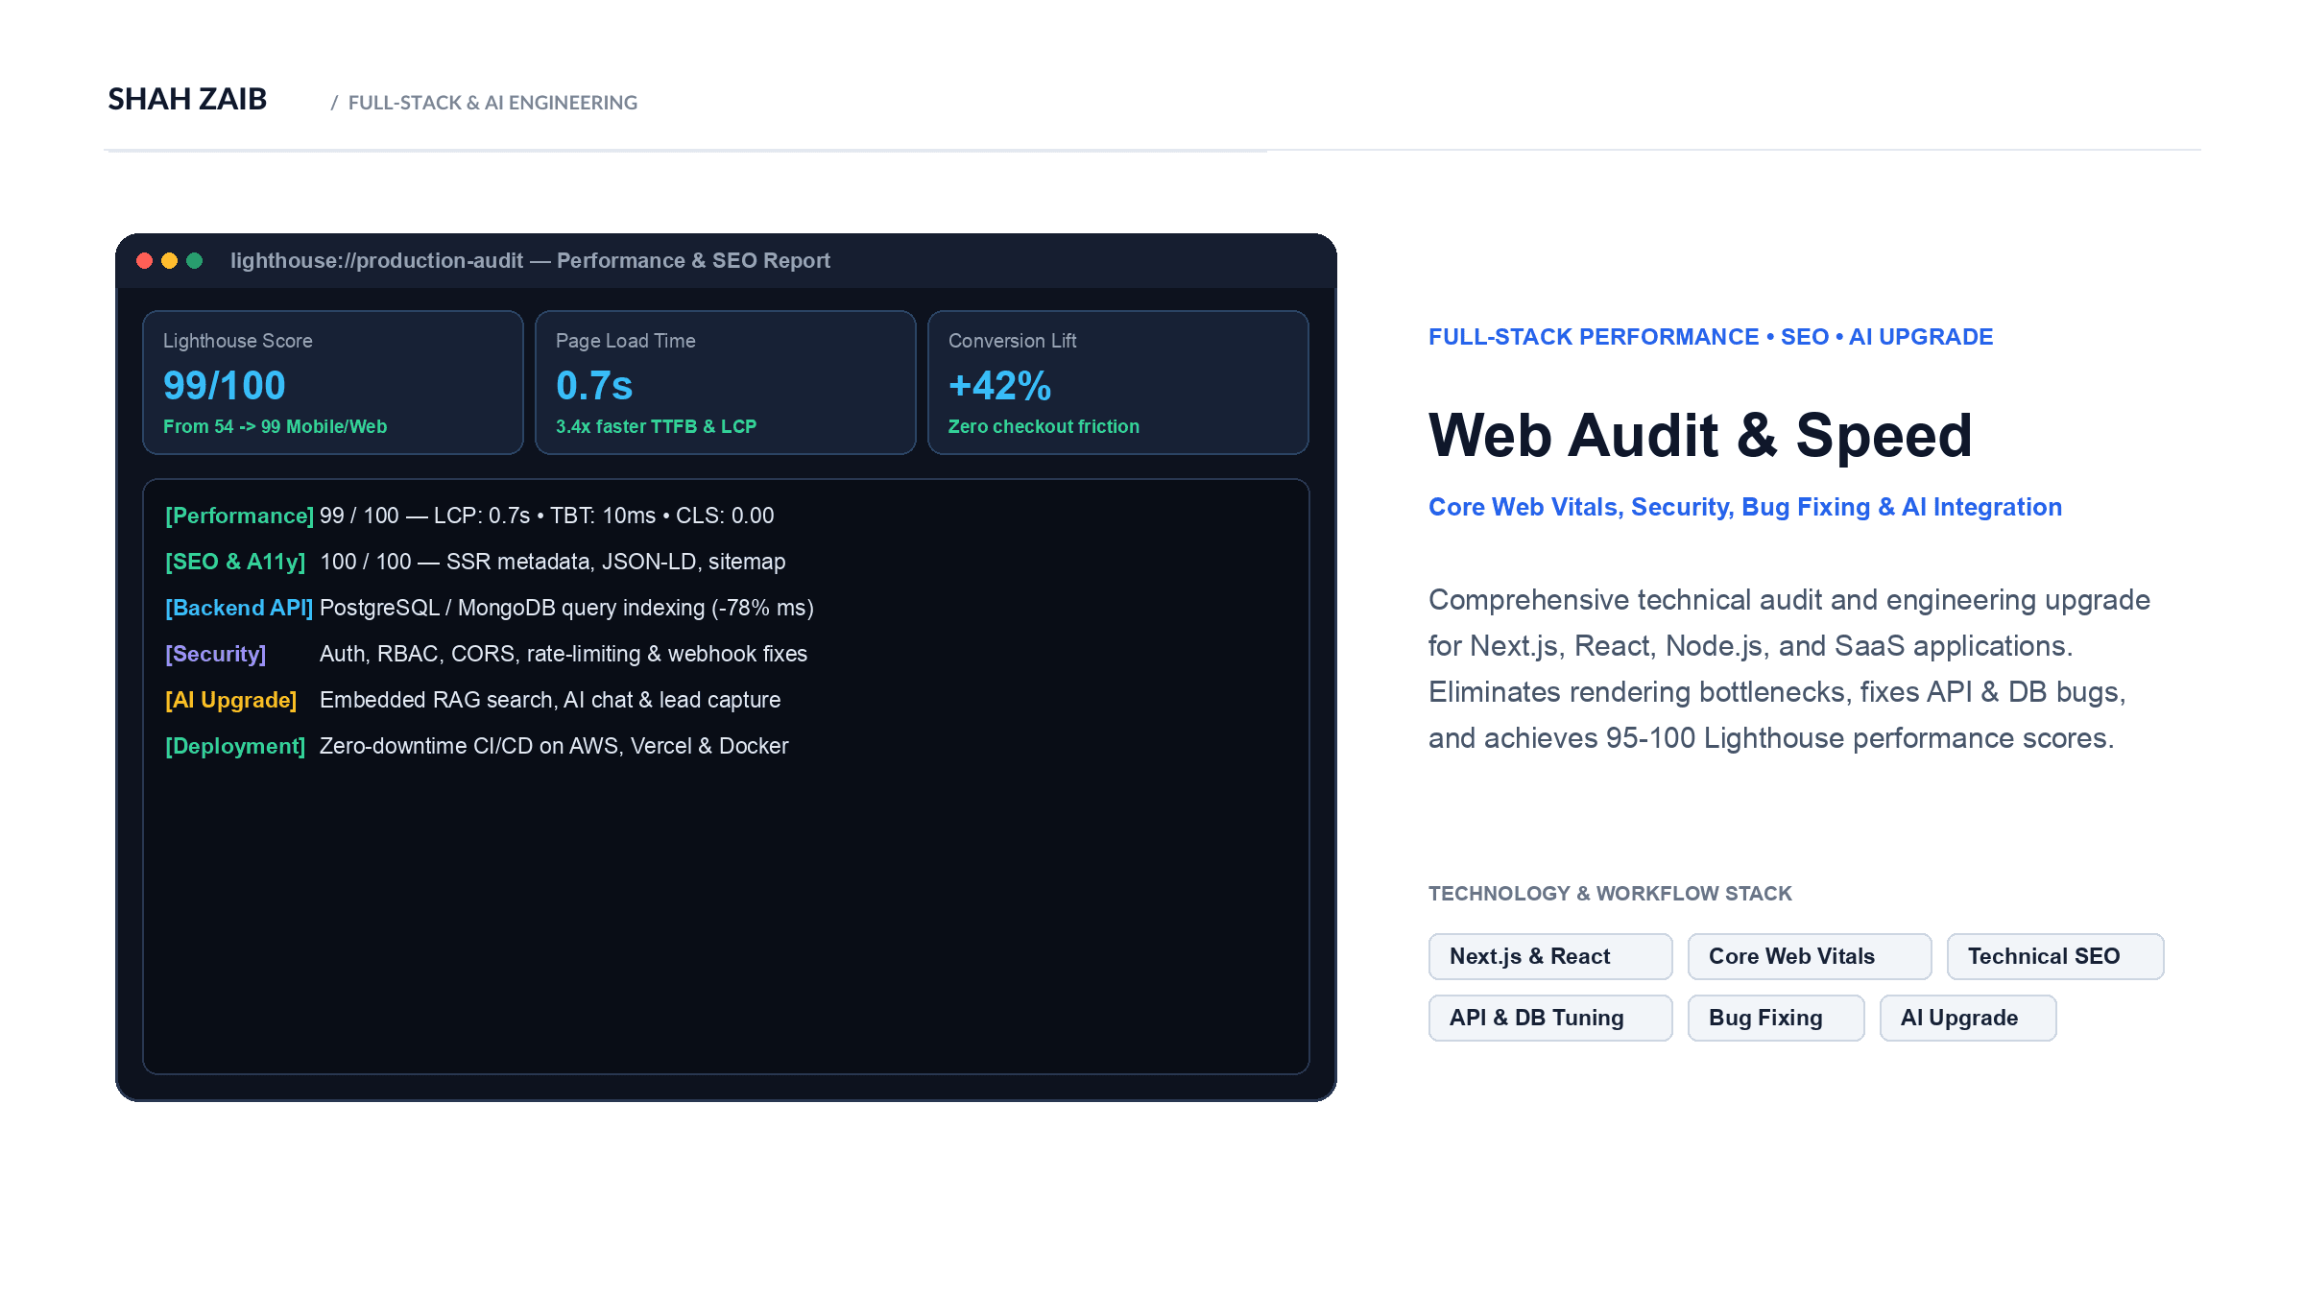Select the Bug Fixing tag
This screenshot has height=1296, width=2304.
1776,1018
